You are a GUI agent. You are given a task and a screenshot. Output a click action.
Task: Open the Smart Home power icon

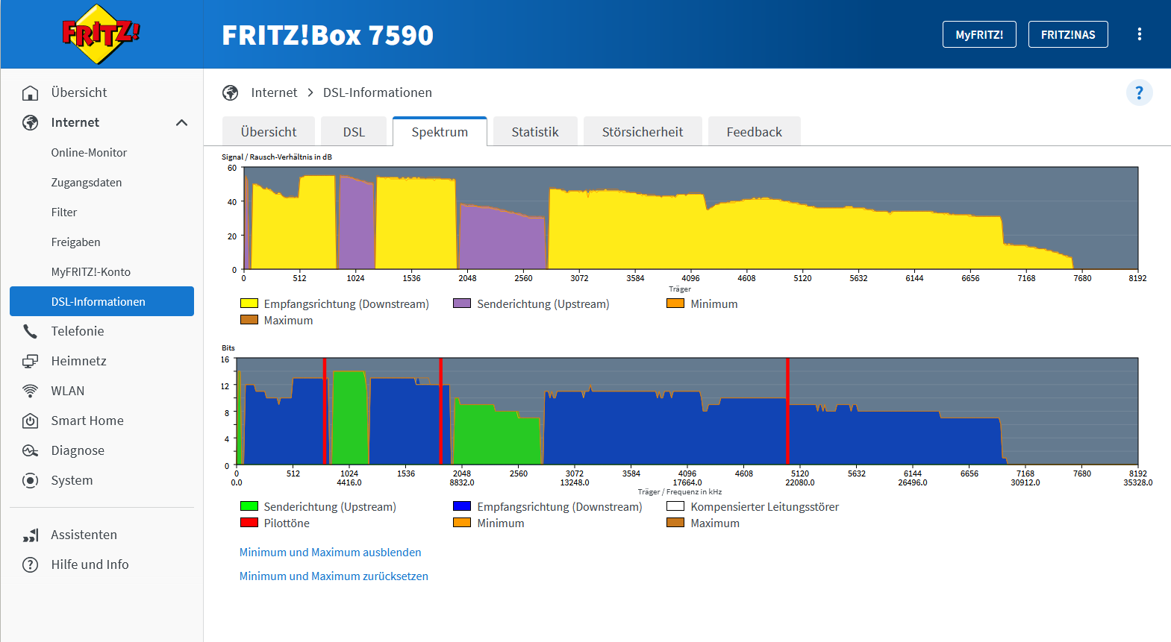[x=30, y=421]
